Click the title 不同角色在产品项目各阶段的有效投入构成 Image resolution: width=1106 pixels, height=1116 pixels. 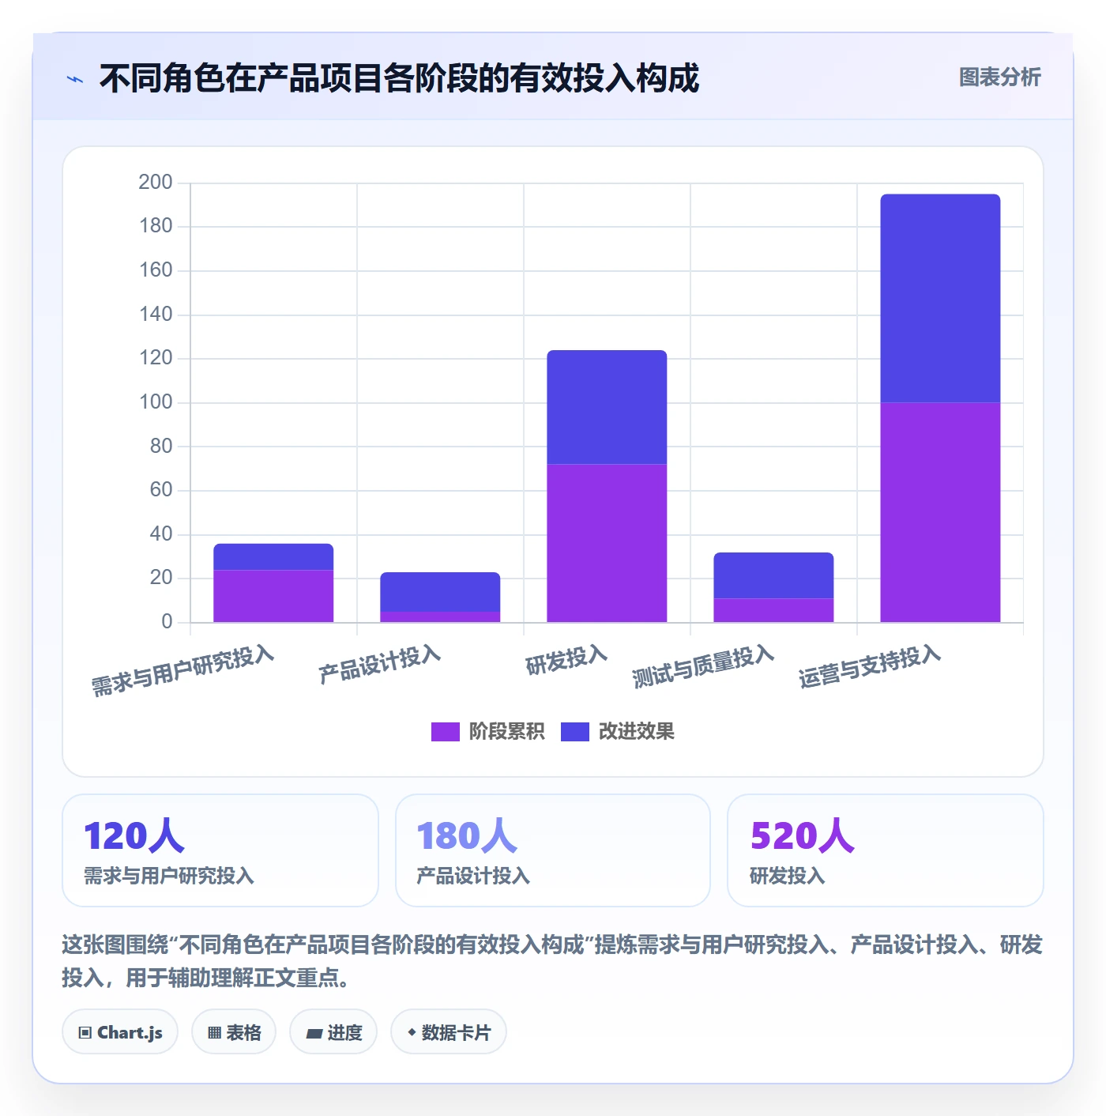click(x=399, y=78)
